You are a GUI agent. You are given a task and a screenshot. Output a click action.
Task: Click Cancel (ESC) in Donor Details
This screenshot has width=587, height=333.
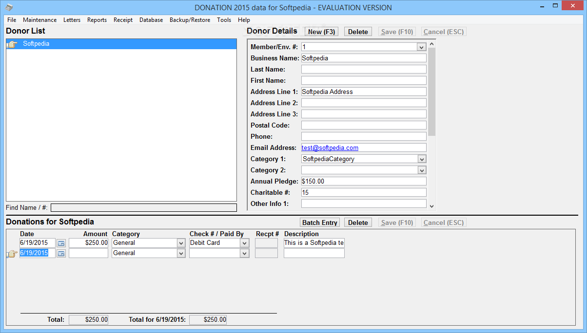(x=444, y=32)
